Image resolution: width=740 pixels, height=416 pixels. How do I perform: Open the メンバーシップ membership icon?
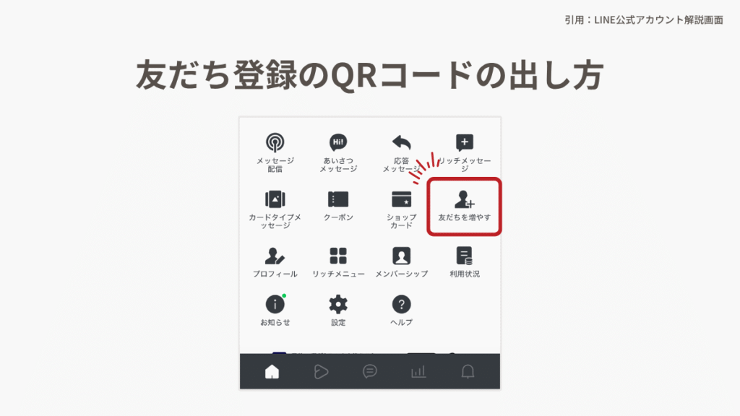point(401,256)
